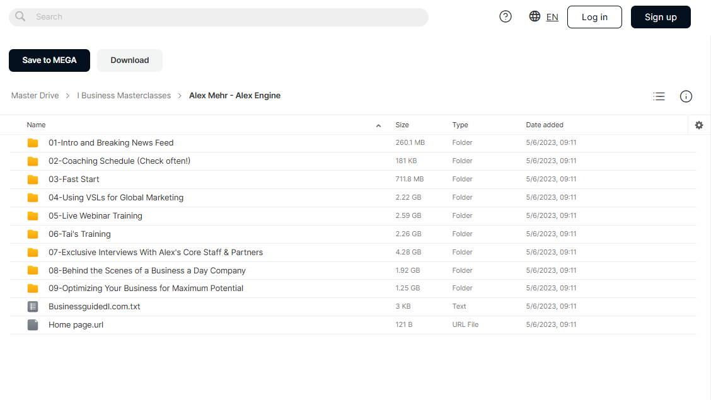Viewport: 711px width, 400px height.
Task: Focus the Search input field
Action: [x=219, y=17]
